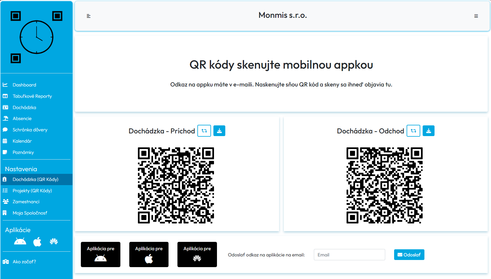Click the badge icon beside Dochádzka (QR Kódy)
This screenshot has height=279, width=491.
pos(4,179)
